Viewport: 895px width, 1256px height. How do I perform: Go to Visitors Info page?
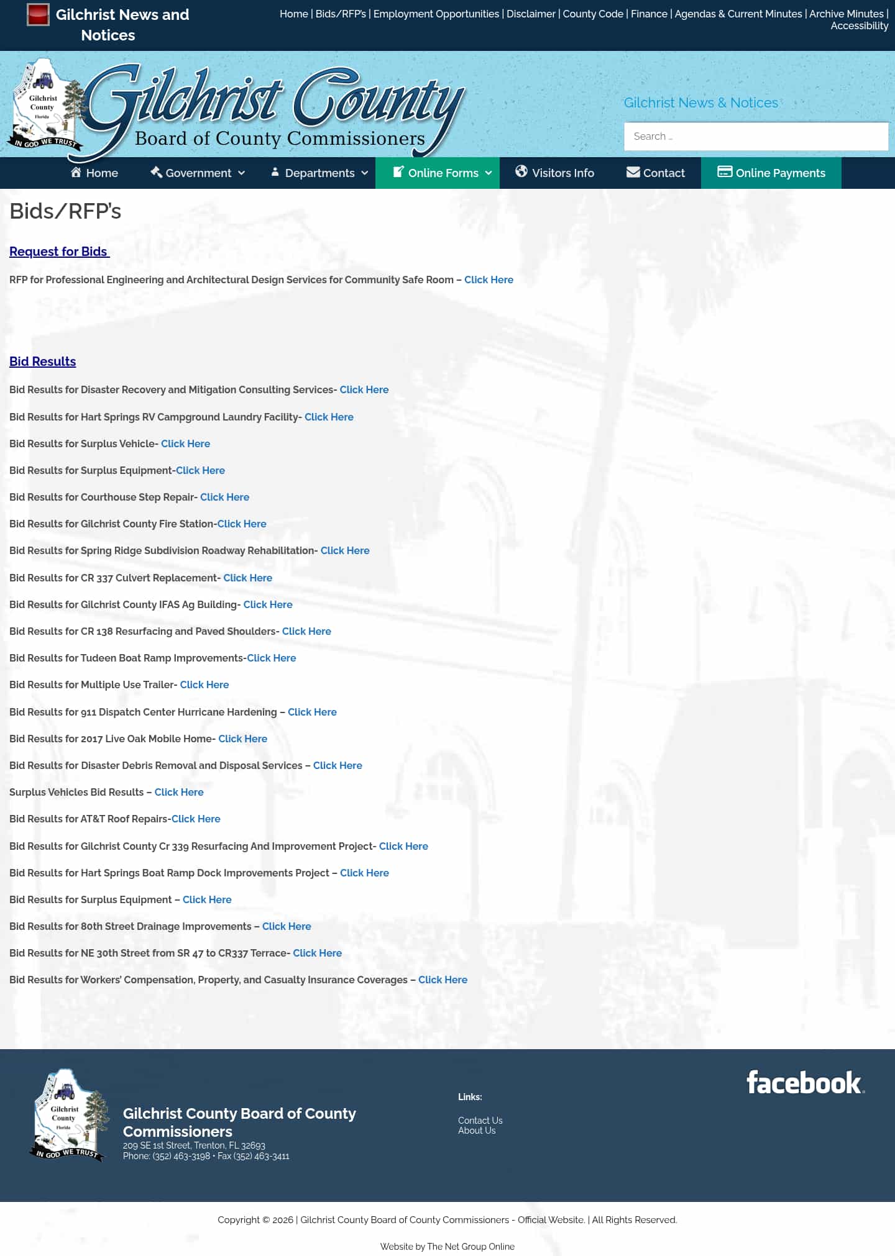coord(555,173)
